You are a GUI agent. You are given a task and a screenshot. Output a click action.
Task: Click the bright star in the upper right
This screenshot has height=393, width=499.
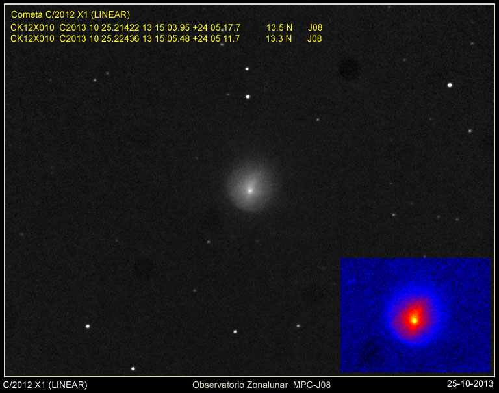pos(450,85)
